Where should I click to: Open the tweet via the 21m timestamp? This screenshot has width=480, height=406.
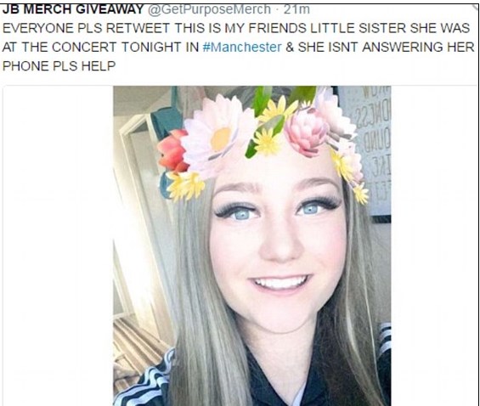296,9
